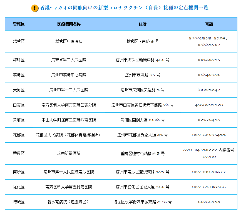The height and width of the screenshot is (214, 241).
Task: Click phone number 89168015
Action: [209, 60]
